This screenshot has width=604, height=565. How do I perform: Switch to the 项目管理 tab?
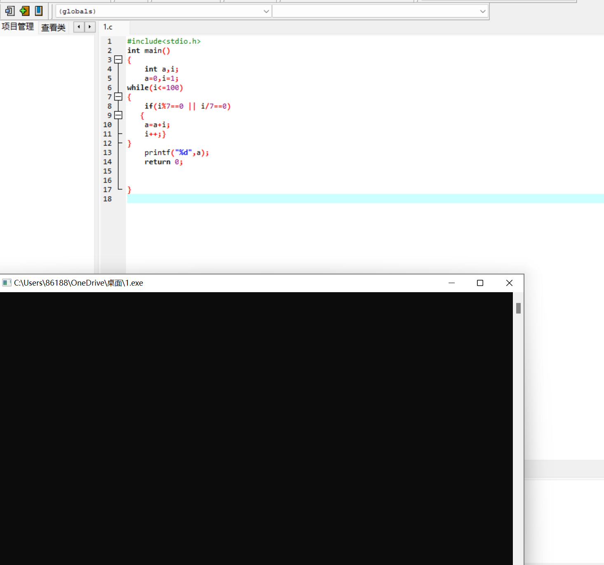coord(18,27)
